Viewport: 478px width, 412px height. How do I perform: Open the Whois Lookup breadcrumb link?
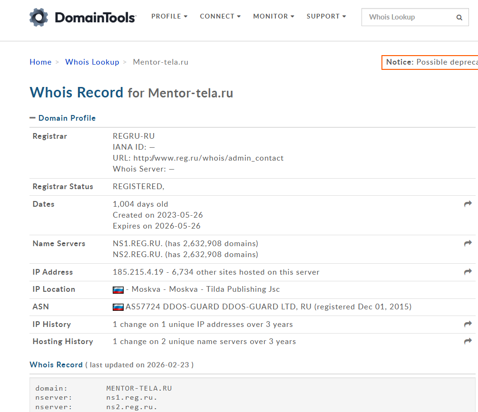coord(92,62)
